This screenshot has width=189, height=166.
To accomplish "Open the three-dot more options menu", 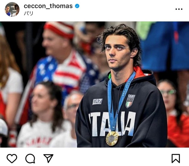I will tap(179, 9).
